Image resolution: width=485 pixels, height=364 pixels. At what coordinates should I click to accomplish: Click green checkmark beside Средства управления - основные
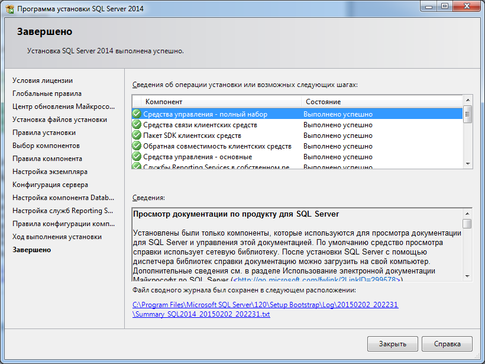pyautogui.click(x=137, y=157)
